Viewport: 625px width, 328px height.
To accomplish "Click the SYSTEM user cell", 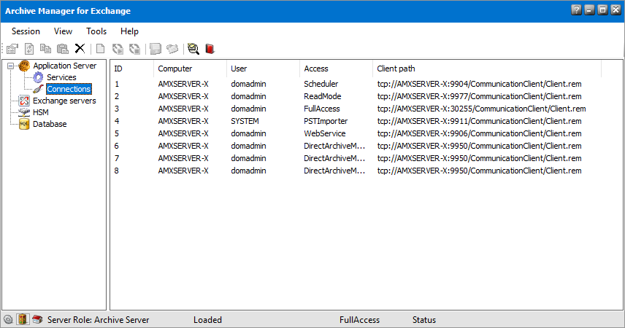I will click(x=245, y=121).
